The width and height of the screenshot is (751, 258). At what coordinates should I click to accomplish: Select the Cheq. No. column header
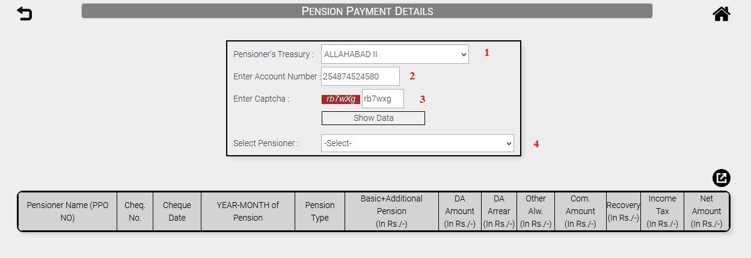135,211
